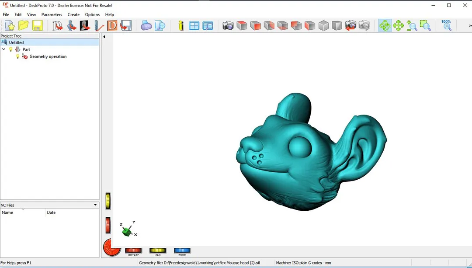Activate the green rotate mouse mode
The height and width of the screenshot is (268, 472).
385,26
